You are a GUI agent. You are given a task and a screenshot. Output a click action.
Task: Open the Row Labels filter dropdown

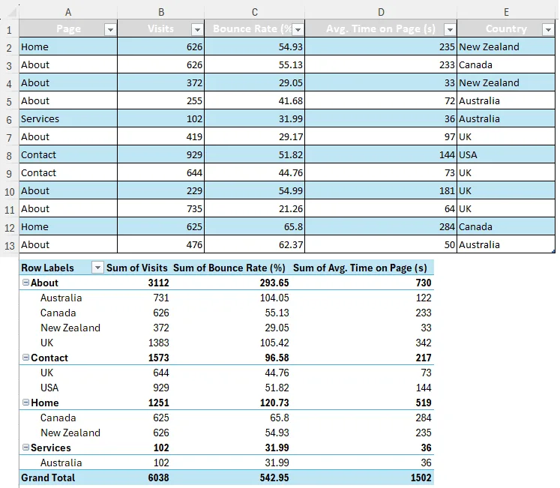click(x=97, y=267)
